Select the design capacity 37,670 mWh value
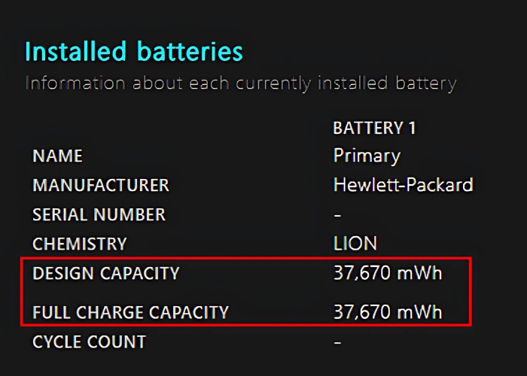 388,273
